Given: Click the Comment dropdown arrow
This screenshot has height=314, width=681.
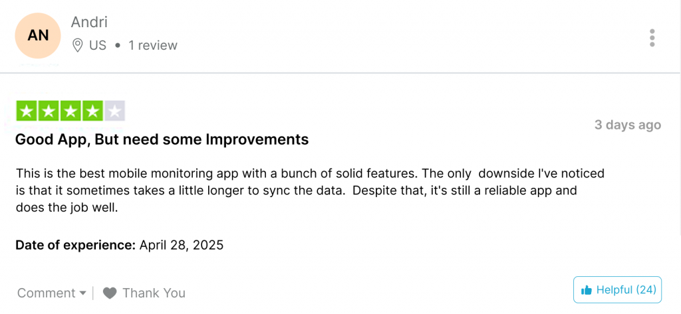Looking at the screenshot, I should [x=82, y=293].
